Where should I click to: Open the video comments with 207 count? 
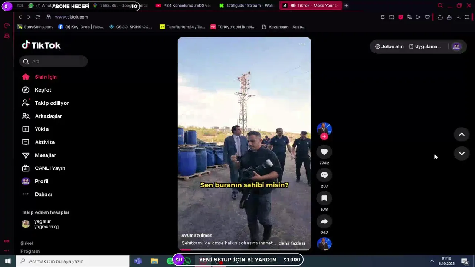pyautogui.click(x=324, y=175)
